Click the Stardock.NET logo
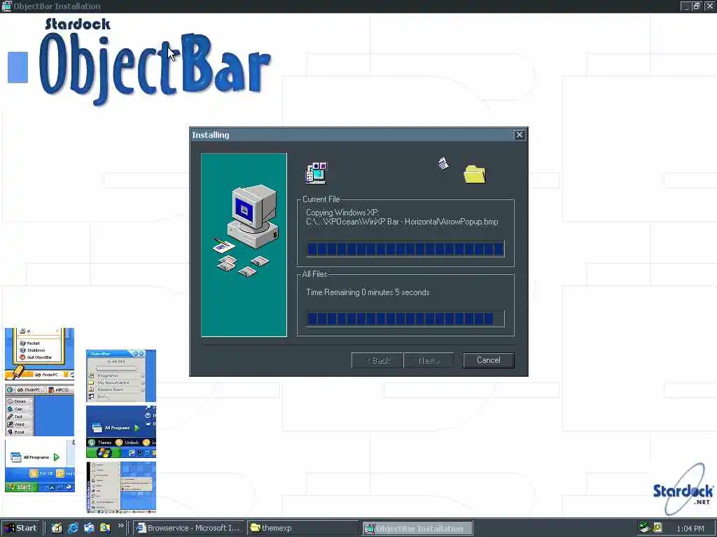Viewport: 717px width, 537px height. [683, 489]
